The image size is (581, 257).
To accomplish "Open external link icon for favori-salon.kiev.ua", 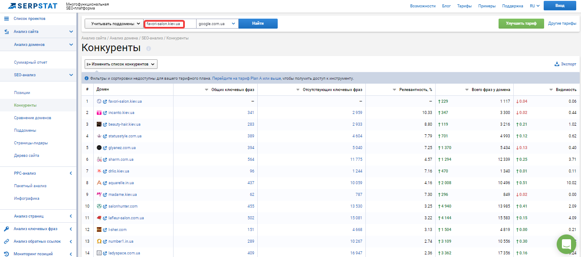I will (x=105, y=101).
